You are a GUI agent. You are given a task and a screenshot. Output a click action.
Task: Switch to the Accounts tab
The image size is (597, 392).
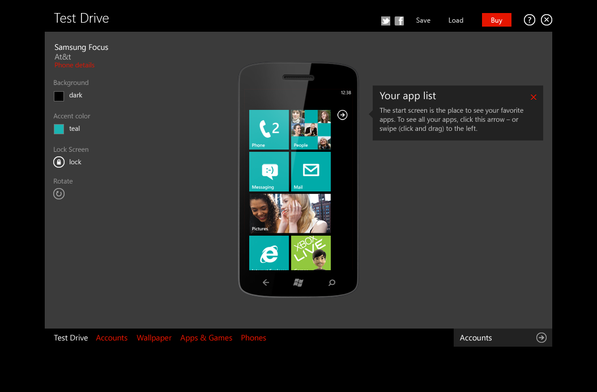coord(112,338)
